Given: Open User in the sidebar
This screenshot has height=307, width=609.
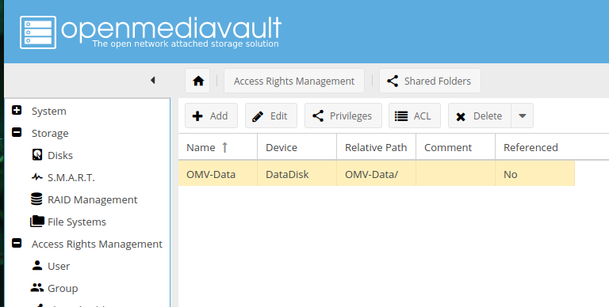Looking at the screenshot, I should 59,266.
